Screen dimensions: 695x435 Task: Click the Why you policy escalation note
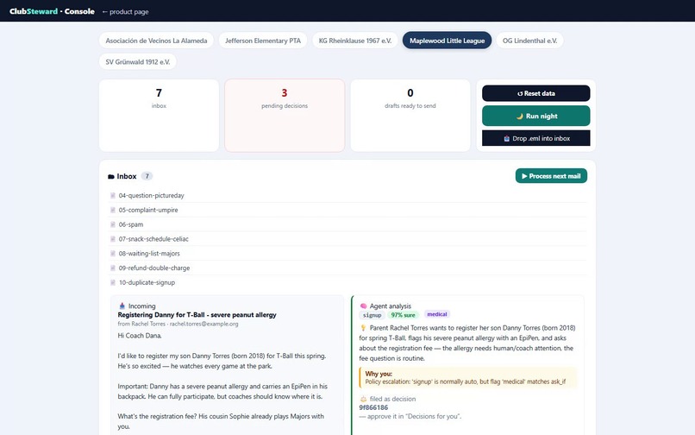point(468,378)
